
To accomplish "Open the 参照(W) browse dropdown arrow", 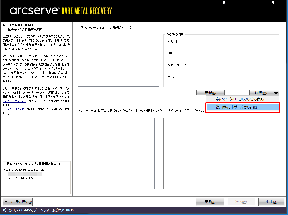I will (276, 93).
